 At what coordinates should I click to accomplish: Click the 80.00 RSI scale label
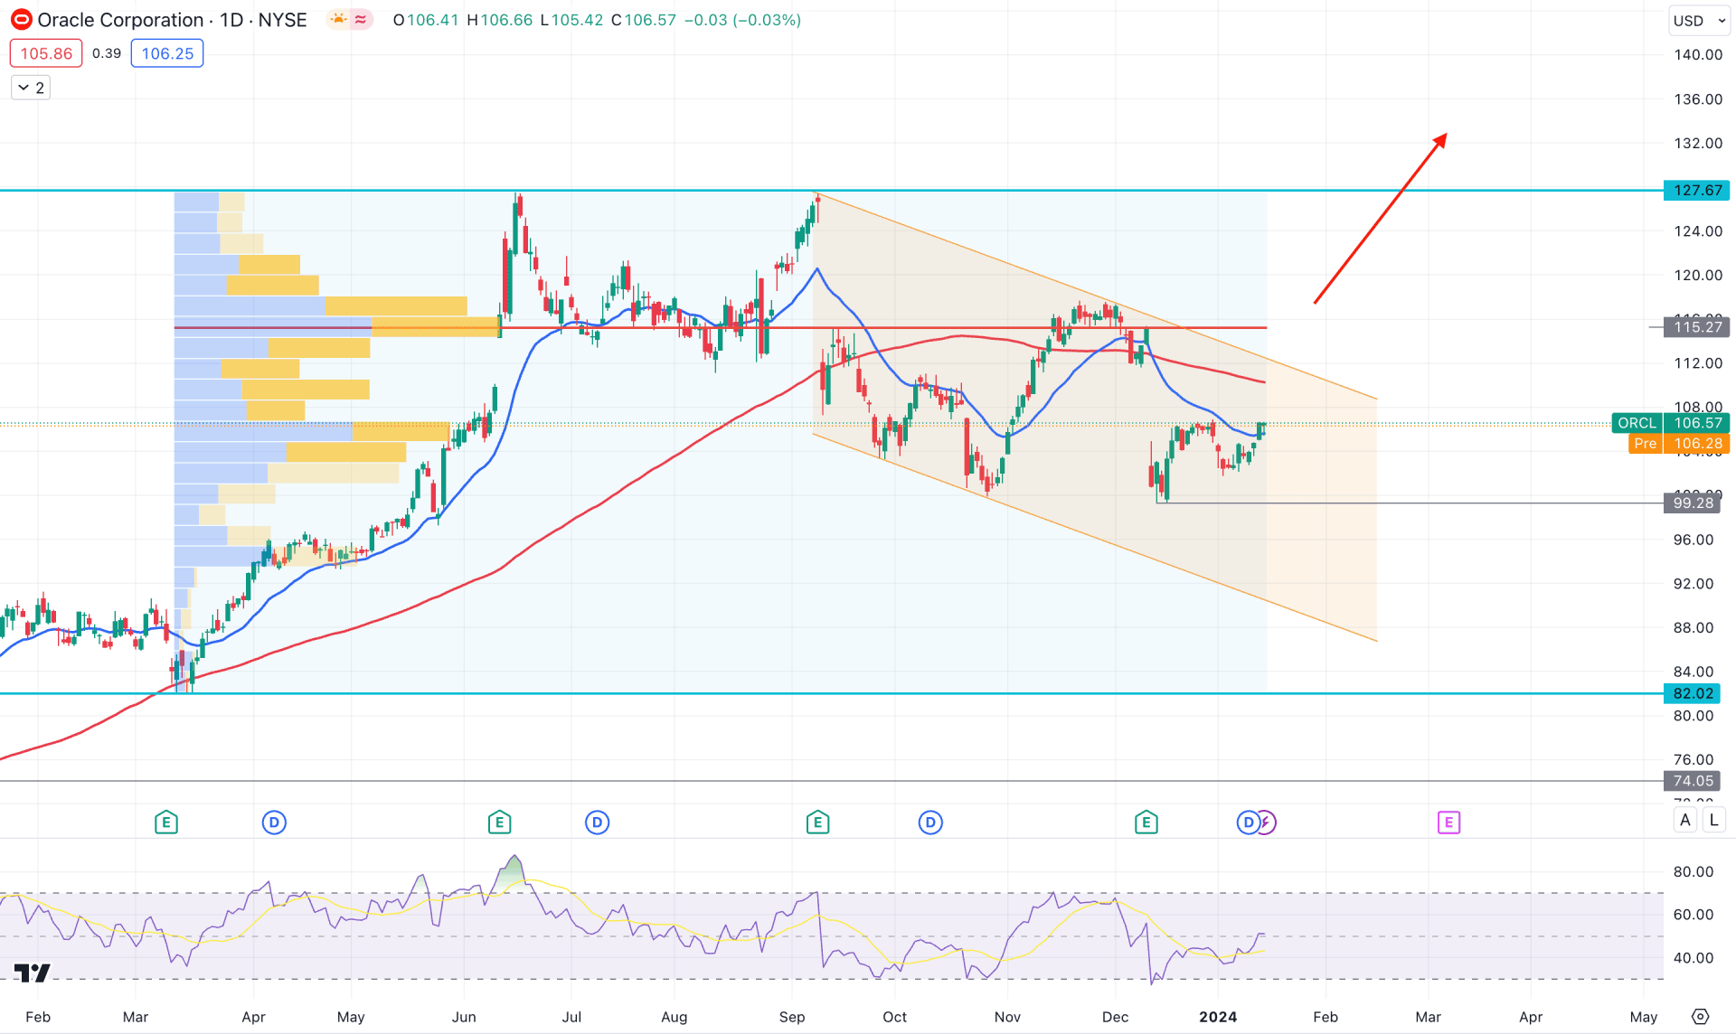click(1693, 871)
